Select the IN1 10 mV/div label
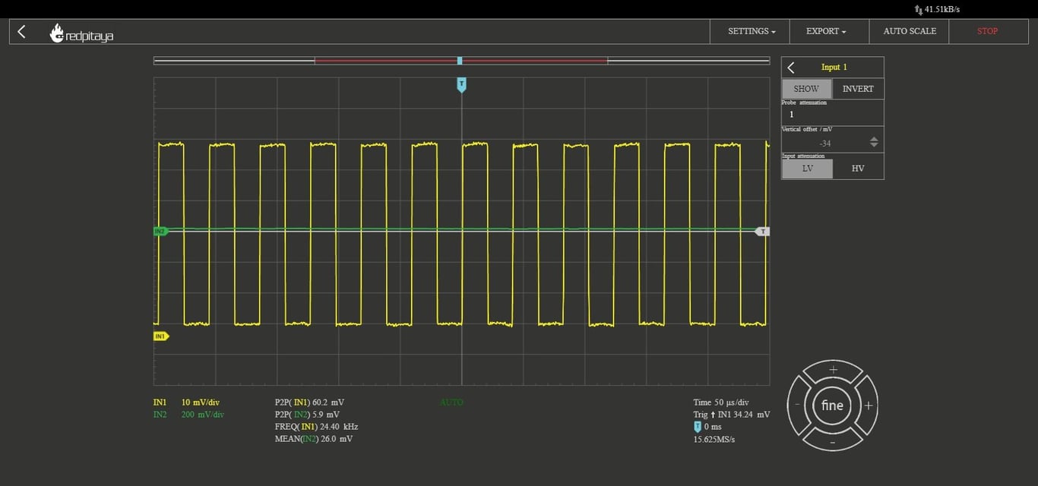This screenshot has height=486, width=1038. pyautogui.click(x=186, y=402)
